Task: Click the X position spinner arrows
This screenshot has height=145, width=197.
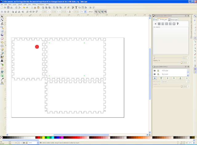Action: click(48, 12)
